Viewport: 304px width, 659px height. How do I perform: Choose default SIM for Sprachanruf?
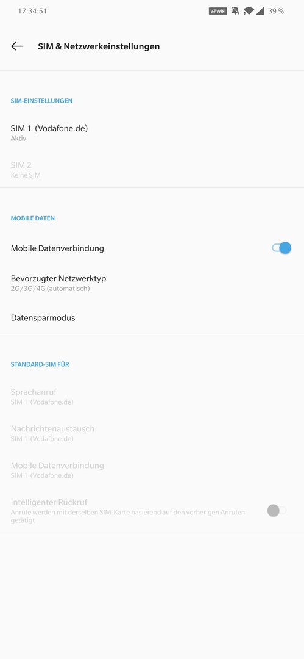tap(152, 397)
